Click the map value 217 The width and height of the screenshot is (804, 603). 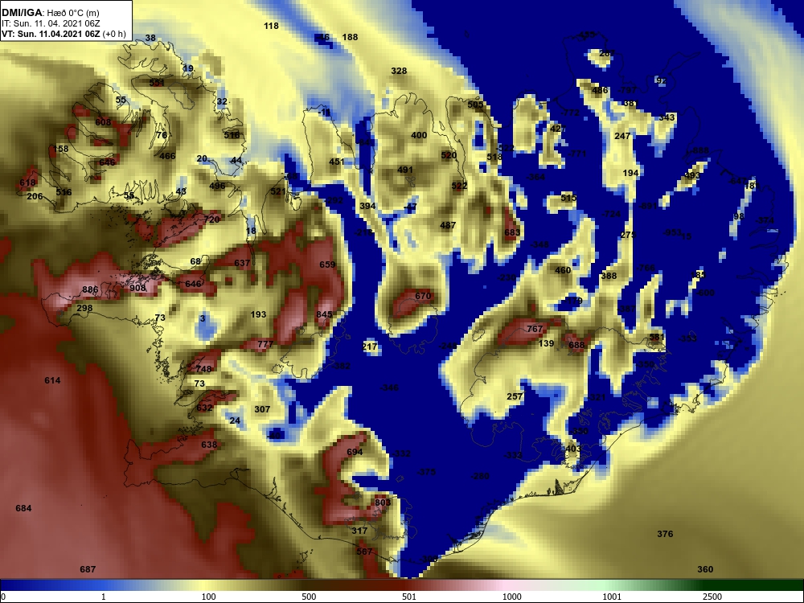pyautogui.click(x=370, y=347)
